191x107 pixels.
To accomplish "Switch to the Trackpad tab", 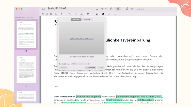I will [76, 19].
